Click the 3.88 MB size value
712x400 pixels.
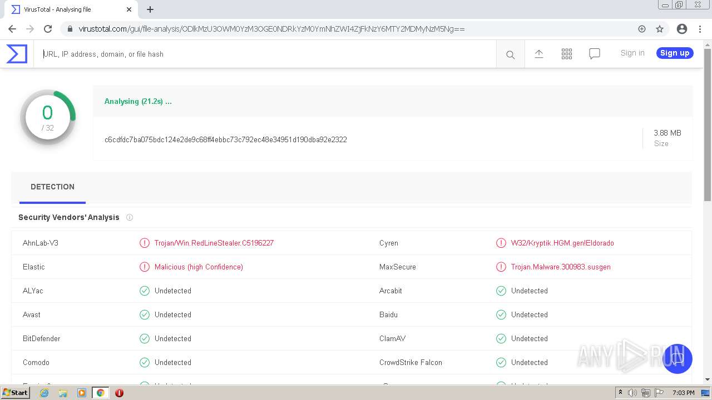667,133
